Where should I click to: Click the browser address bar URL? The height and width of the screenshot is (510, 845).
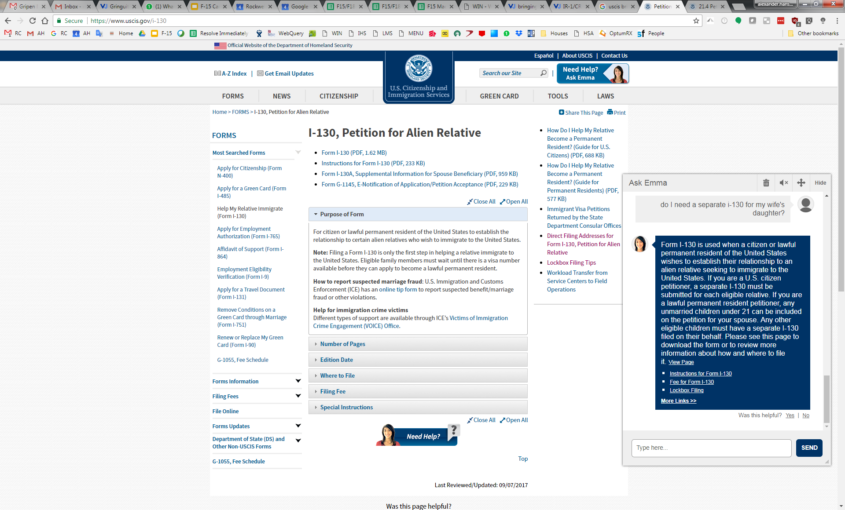[x=129, y=21]
